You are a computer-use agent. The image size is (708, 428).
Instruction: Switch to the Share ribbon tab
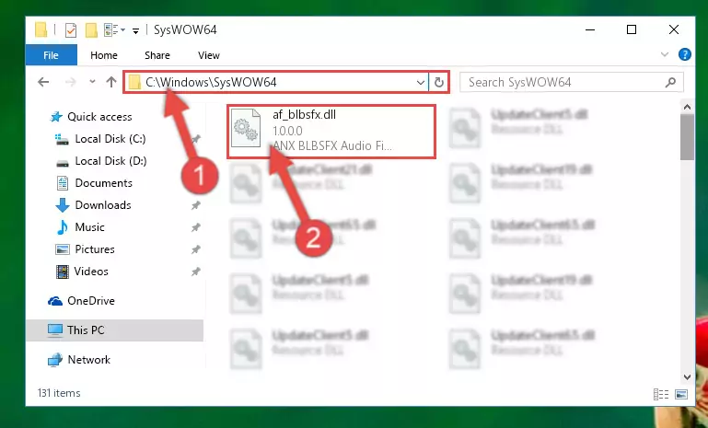[157, 55]
